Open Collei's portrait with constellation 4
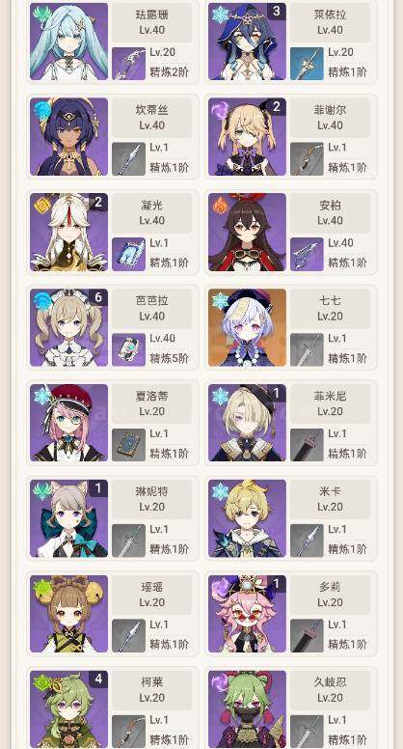Image resolution: width=403 pixels, height=749 pixels. (68, 708)
